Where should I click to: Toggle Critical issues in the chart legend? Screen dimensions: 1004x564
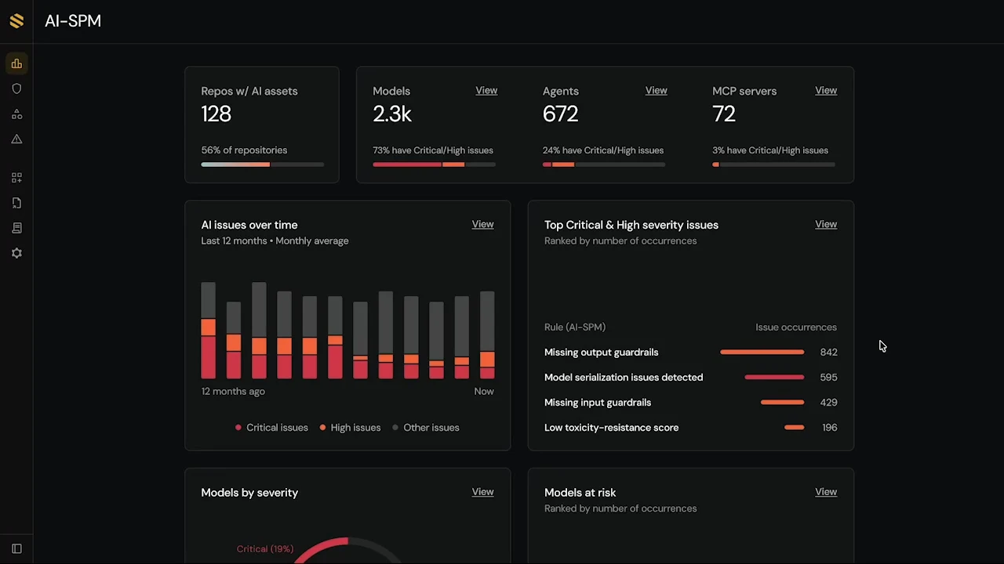(x=271, y=428)
